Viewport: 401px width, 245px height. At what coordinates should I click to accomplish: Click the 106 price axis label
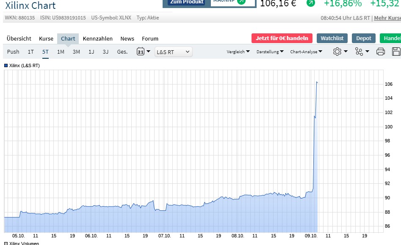[388, 84]
